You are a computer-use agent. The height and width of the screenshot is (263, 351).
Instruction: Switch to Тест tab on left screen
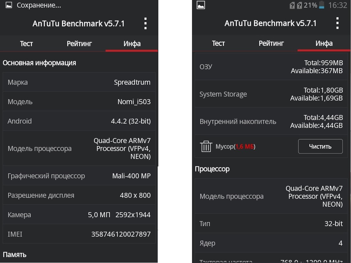tap(26, 44)
